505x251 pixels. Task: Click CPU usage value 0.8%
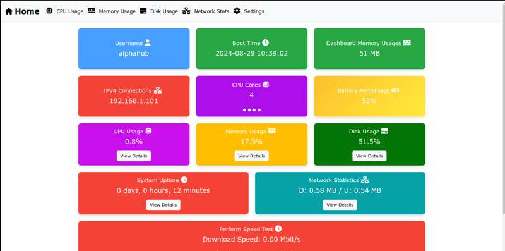coord(134,142)
